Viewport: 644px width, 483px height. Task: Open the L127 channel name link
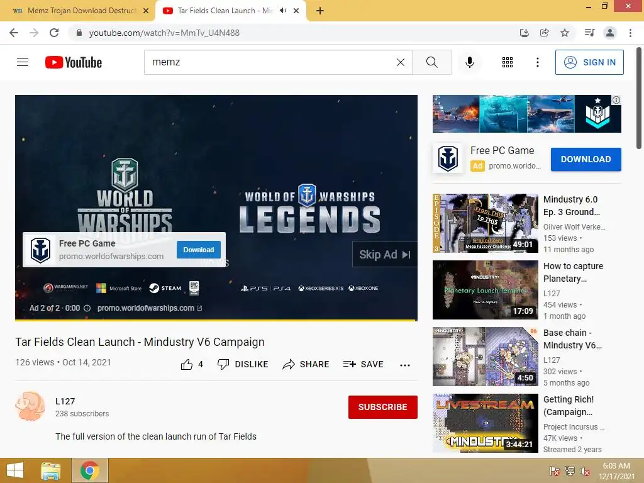coord(65,401)
